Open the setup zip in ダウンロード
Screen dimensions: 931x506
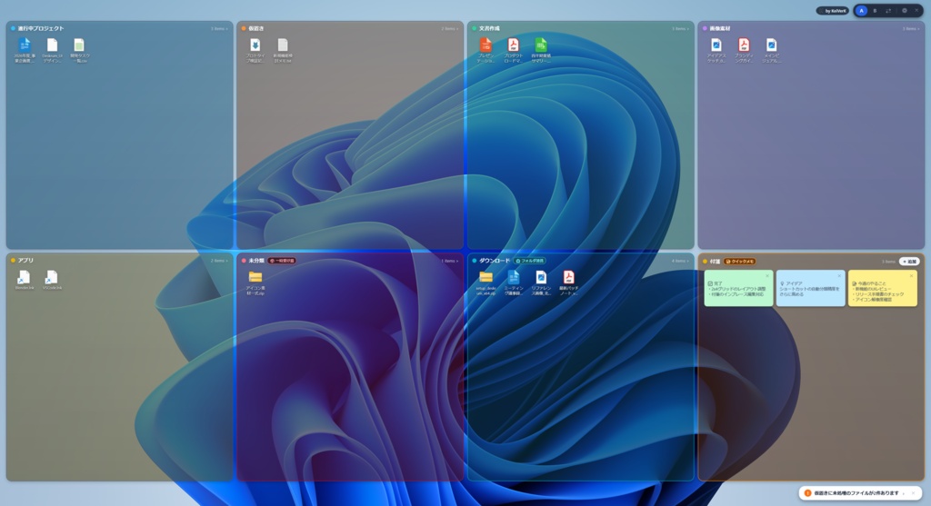point(486,283)
